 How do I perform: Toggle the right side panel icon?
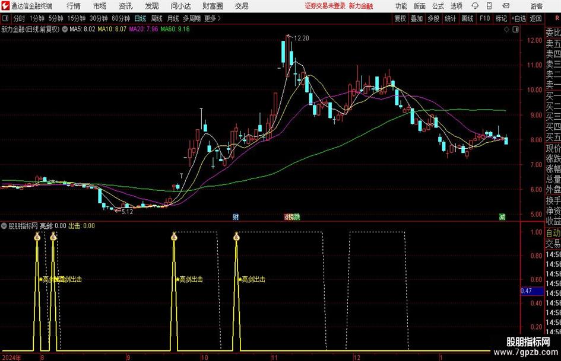(x=515, y=30)
